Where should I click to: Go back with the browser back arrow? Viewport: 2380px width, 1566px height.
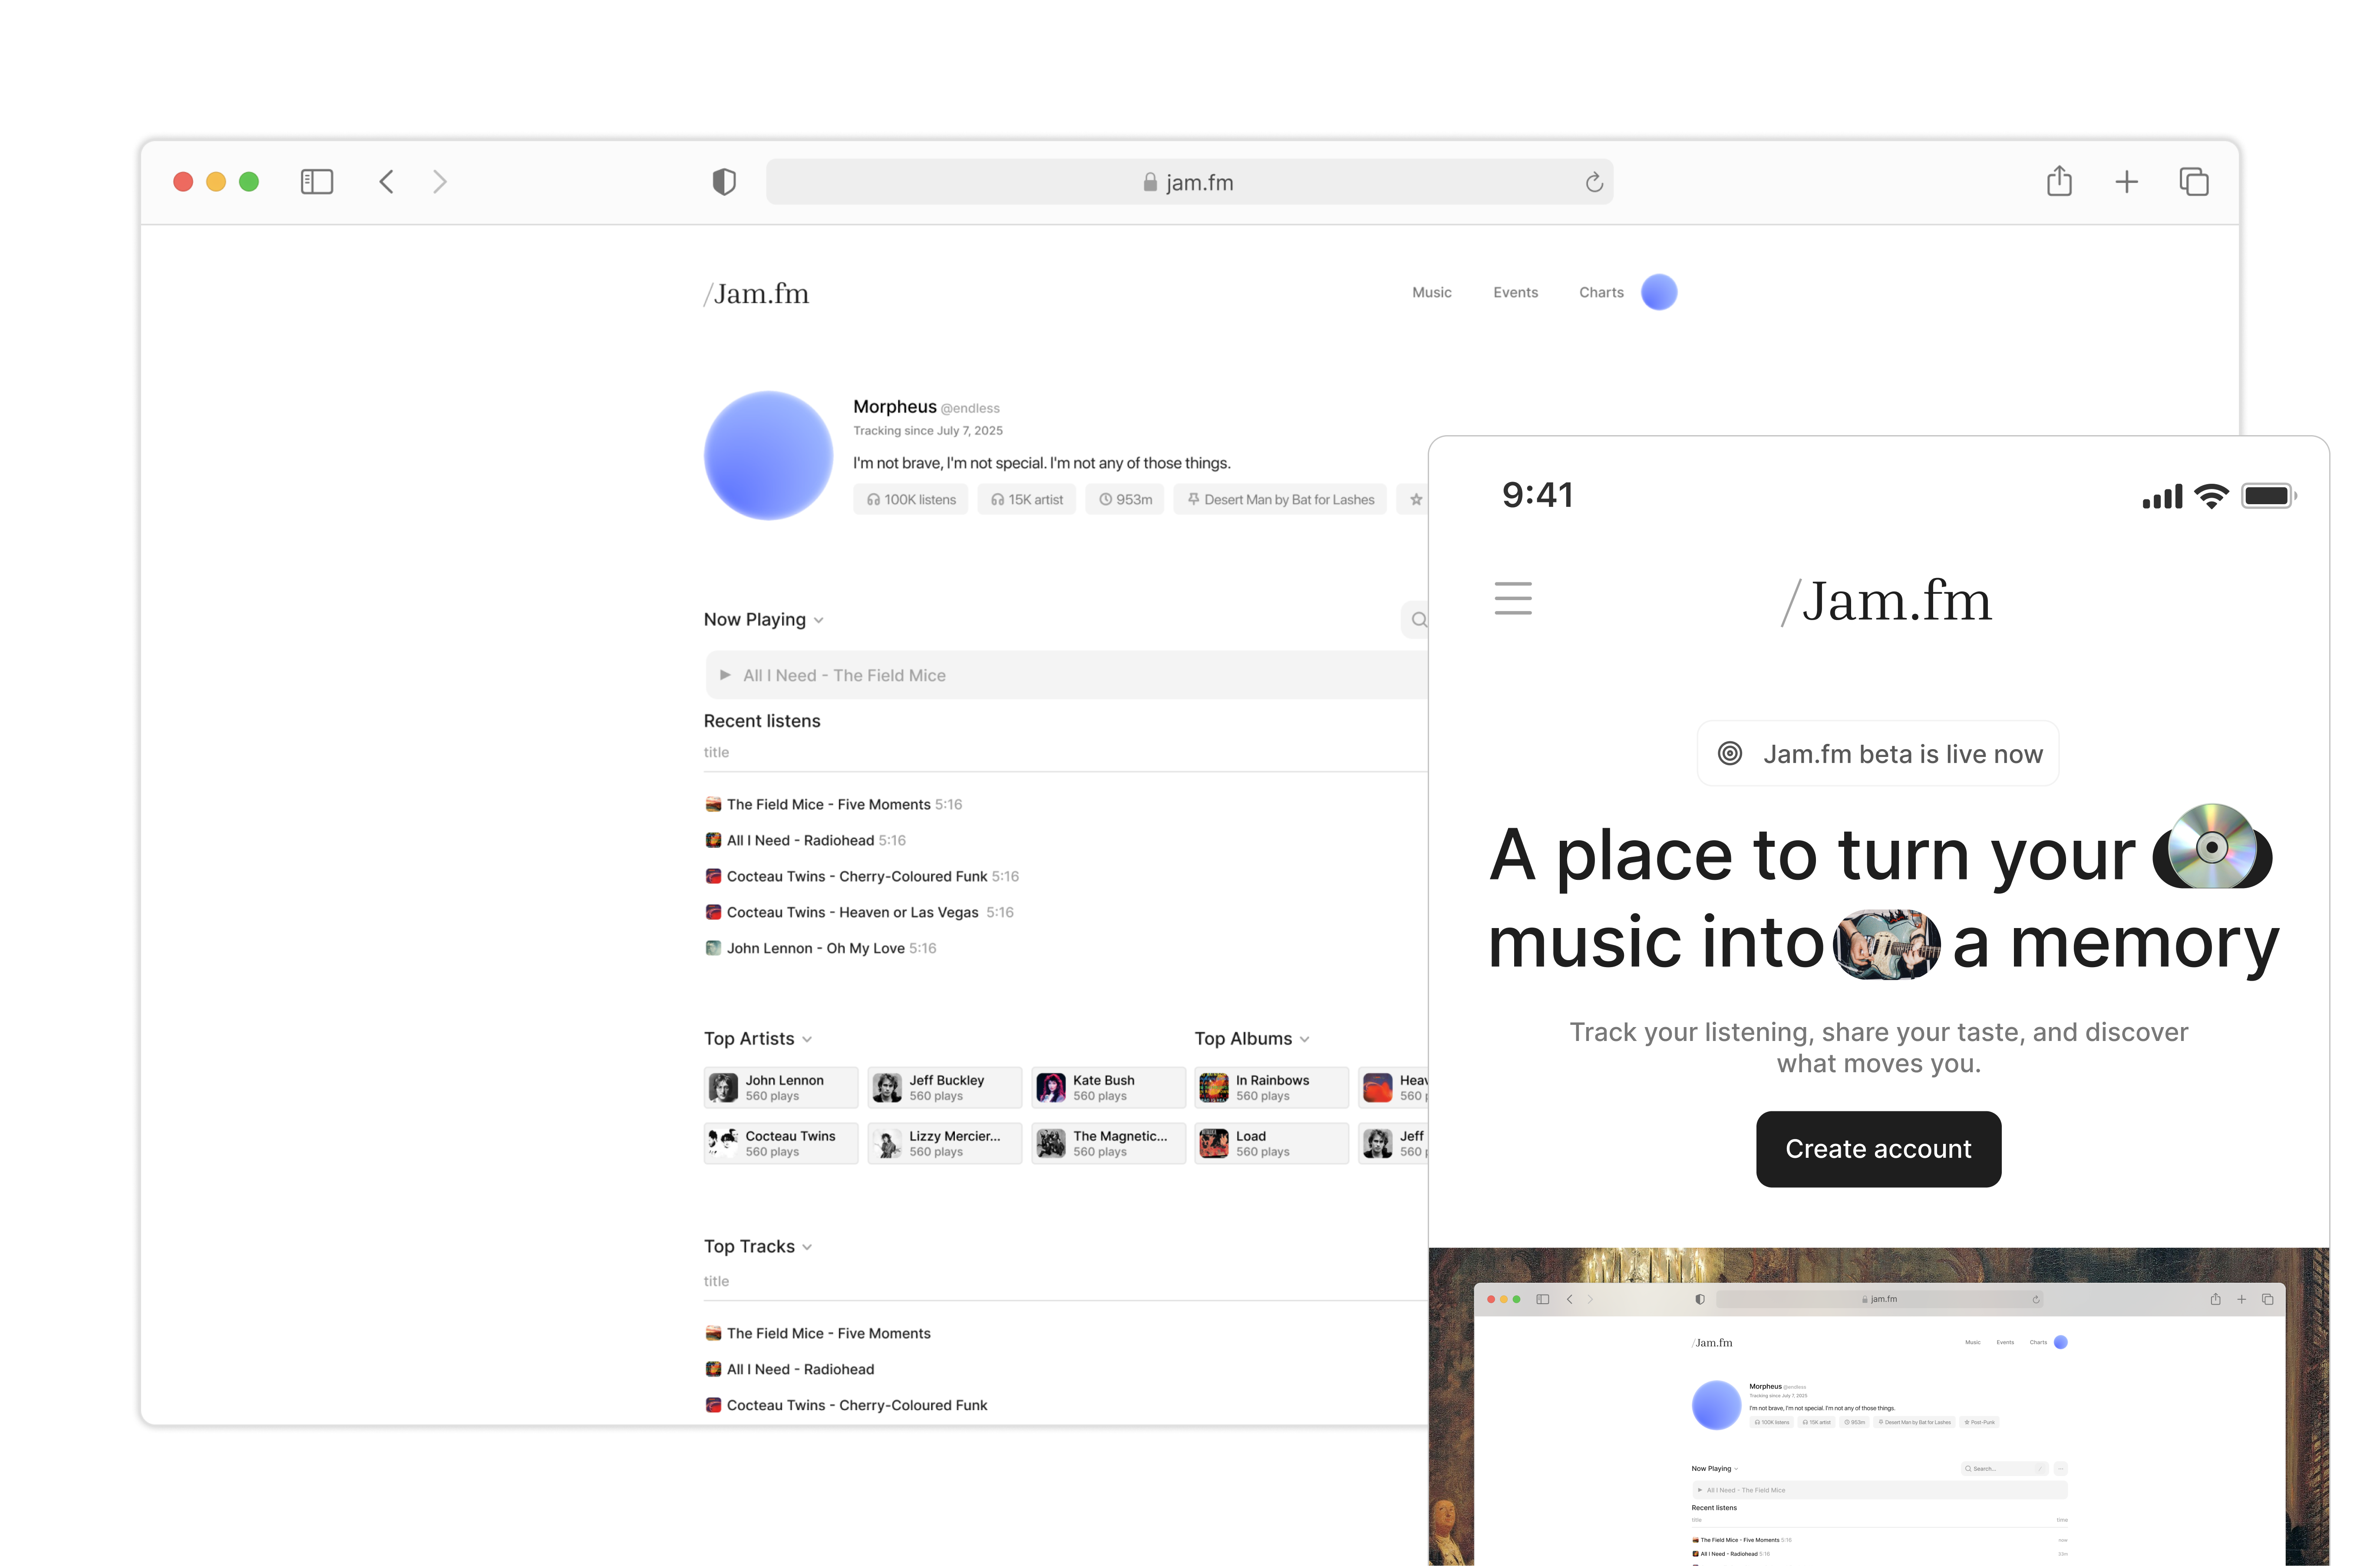(386, 181)
